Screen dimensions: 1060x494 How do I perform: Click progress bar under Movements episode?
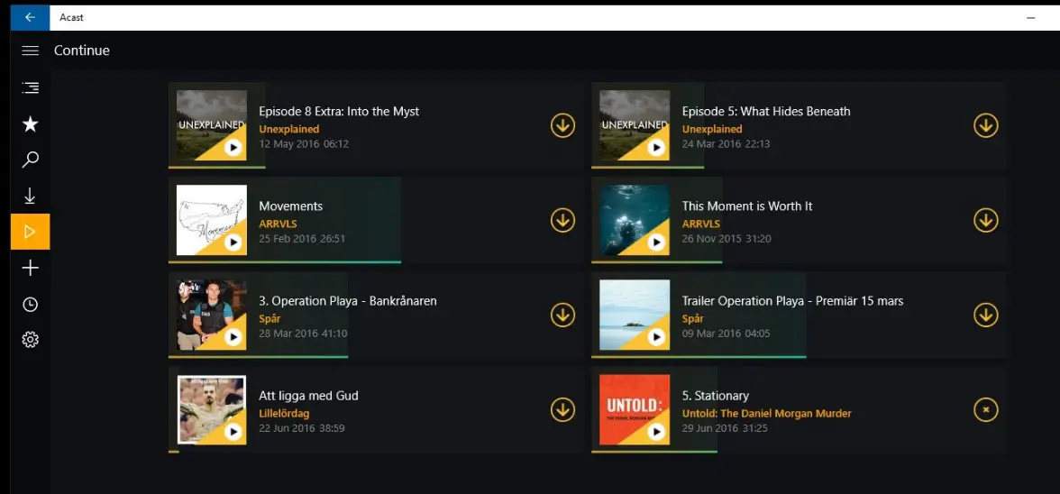285,261
